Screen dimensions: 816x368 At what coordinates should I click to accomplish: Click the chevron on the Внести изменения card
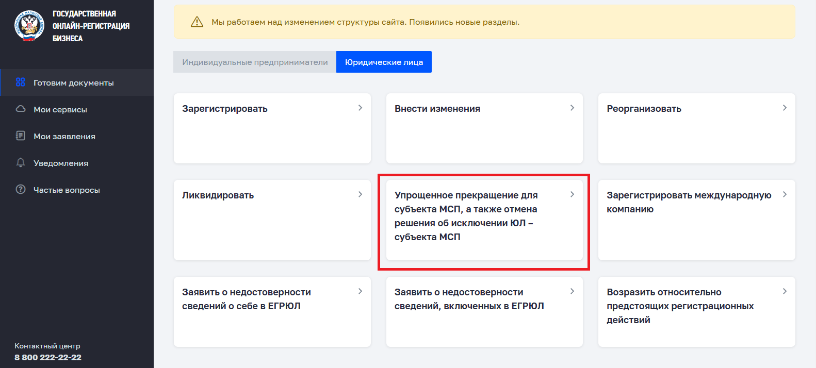click(572, 108)
